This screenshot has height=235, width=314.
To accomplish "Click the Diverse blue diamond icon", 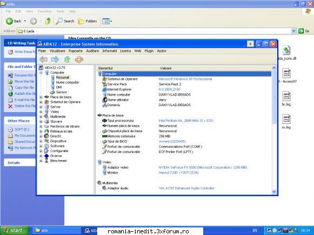I will click(x=46, y=156).
